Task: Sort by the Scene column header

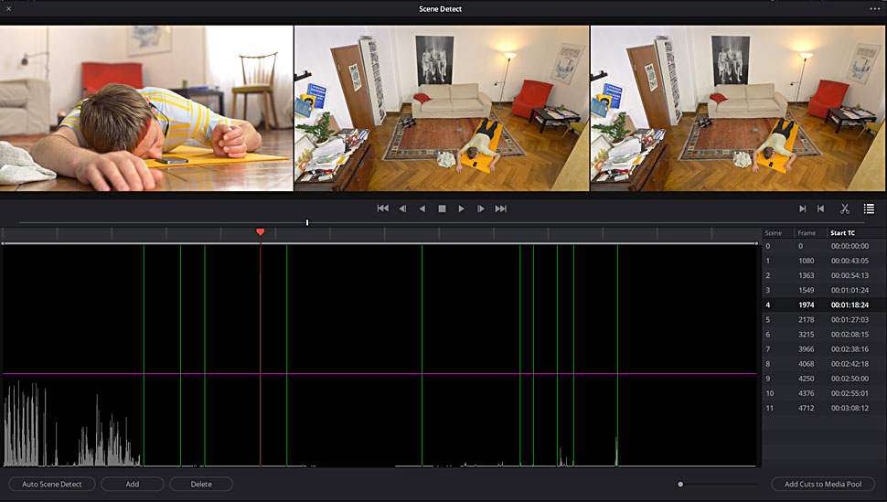Action: point(774,232)
